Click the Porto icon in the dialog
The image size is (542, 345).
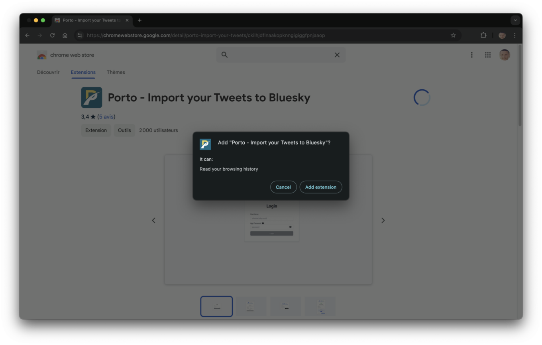coord(205,144)
